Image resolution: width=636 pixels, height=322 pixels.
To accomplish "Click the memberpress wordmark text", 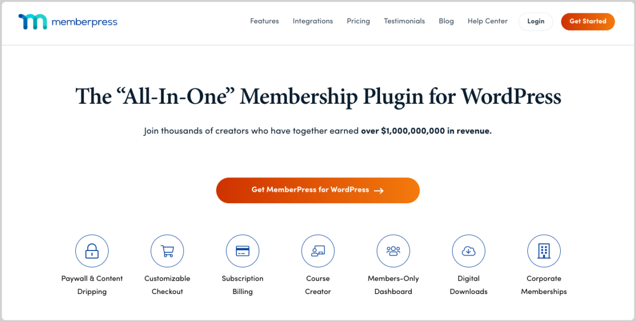I will 84,22.
